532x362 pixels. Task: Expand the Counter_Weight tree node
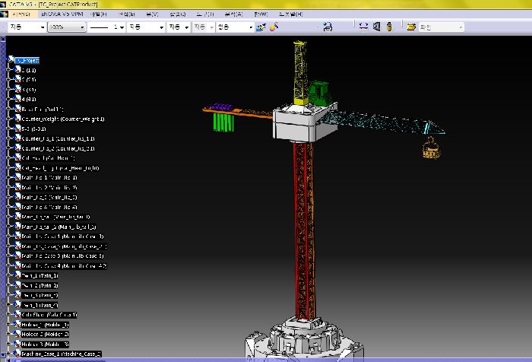7,119
